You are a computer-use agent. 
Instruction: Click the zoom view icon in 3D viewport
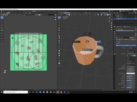(112, 23)
